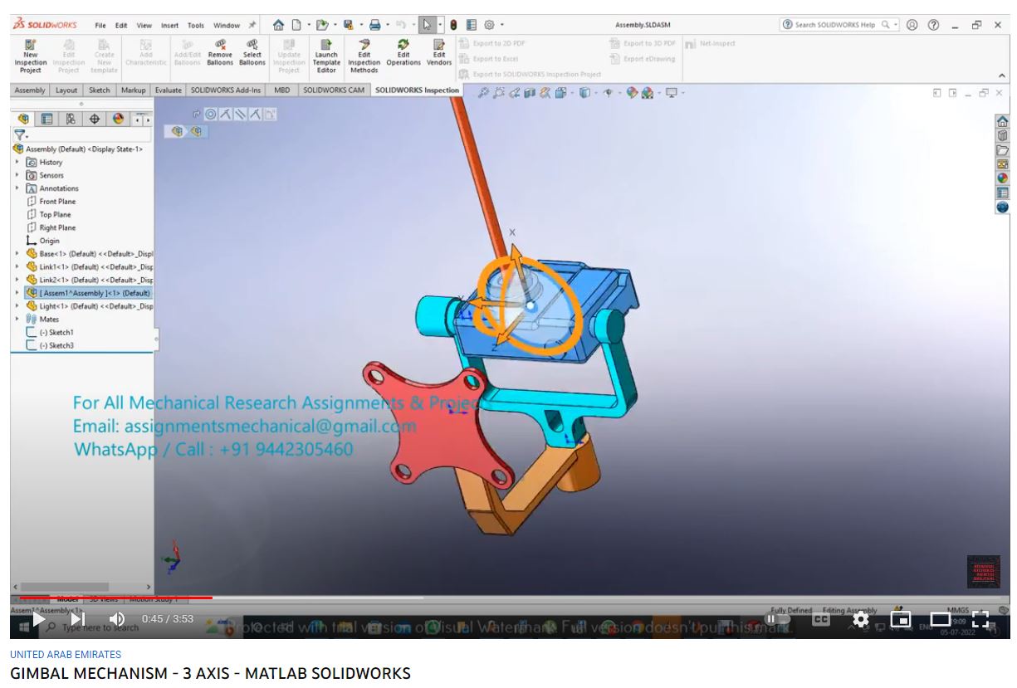The image size is (1017, 688).
Task: Expand the Light<1> component
Action: [17, 305]
